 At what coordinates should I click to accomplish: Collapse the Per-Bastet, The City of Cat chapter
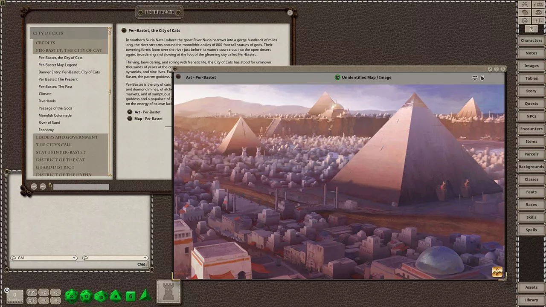coord(70,50)
